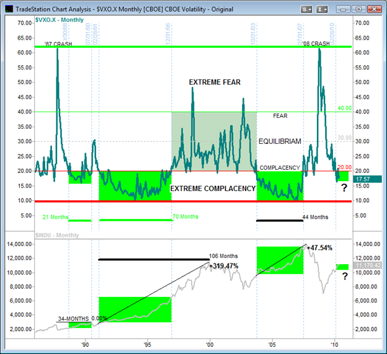Select the thick black bar beside 106 Months

pos(154,260)
